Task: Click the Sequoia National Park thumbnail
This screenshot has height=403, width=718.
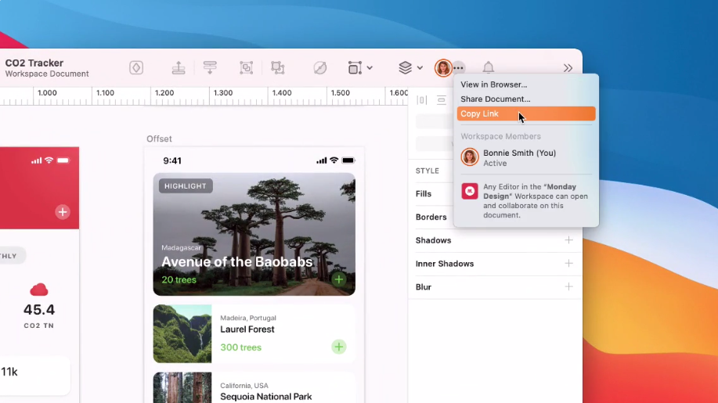Action: pyautogui.click(x=182, y=388)
